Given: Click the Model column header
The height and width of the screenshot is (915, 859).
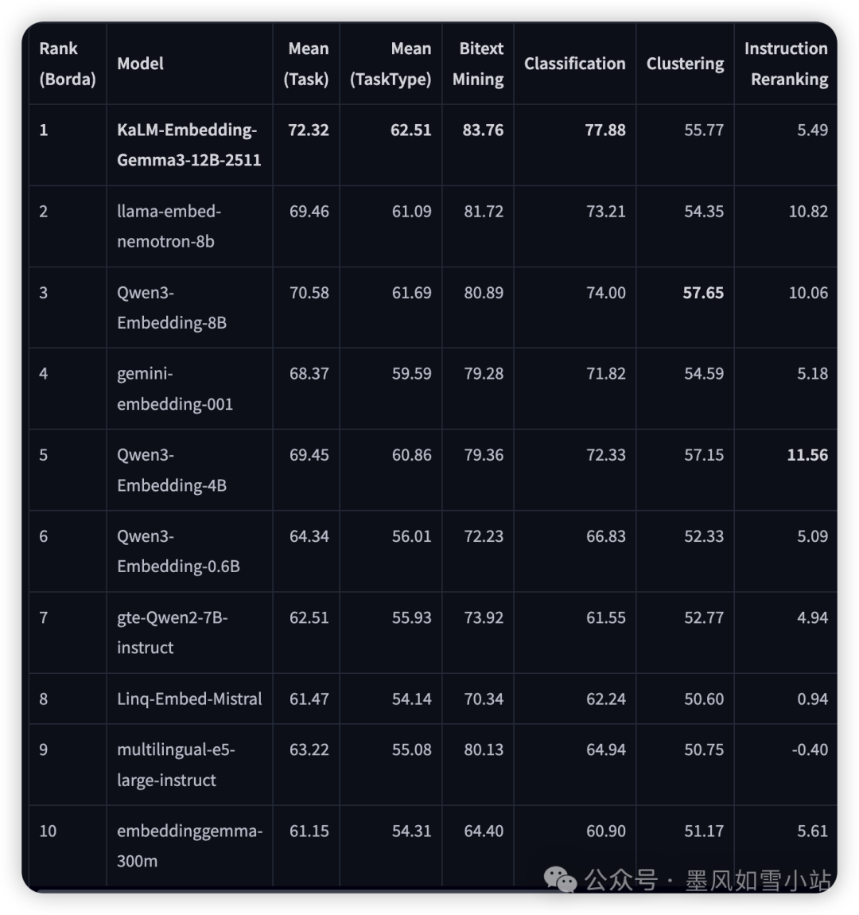Looking at the screenshot, I should [141, 64].
